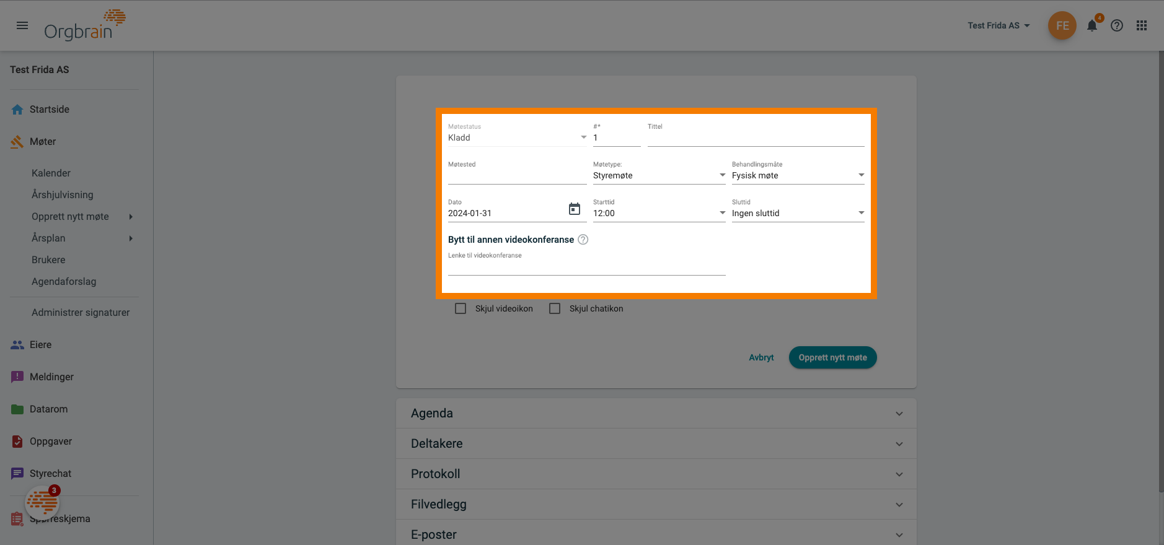Open Brukere in the sidebar
This screenshot has width=1164, height=545.
tap(48, 260)
